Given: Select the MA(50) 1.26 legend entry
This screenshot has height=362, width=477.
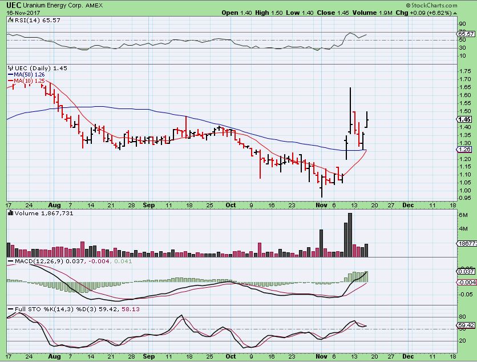Looking at the screenshot, I should pos(26,75).
